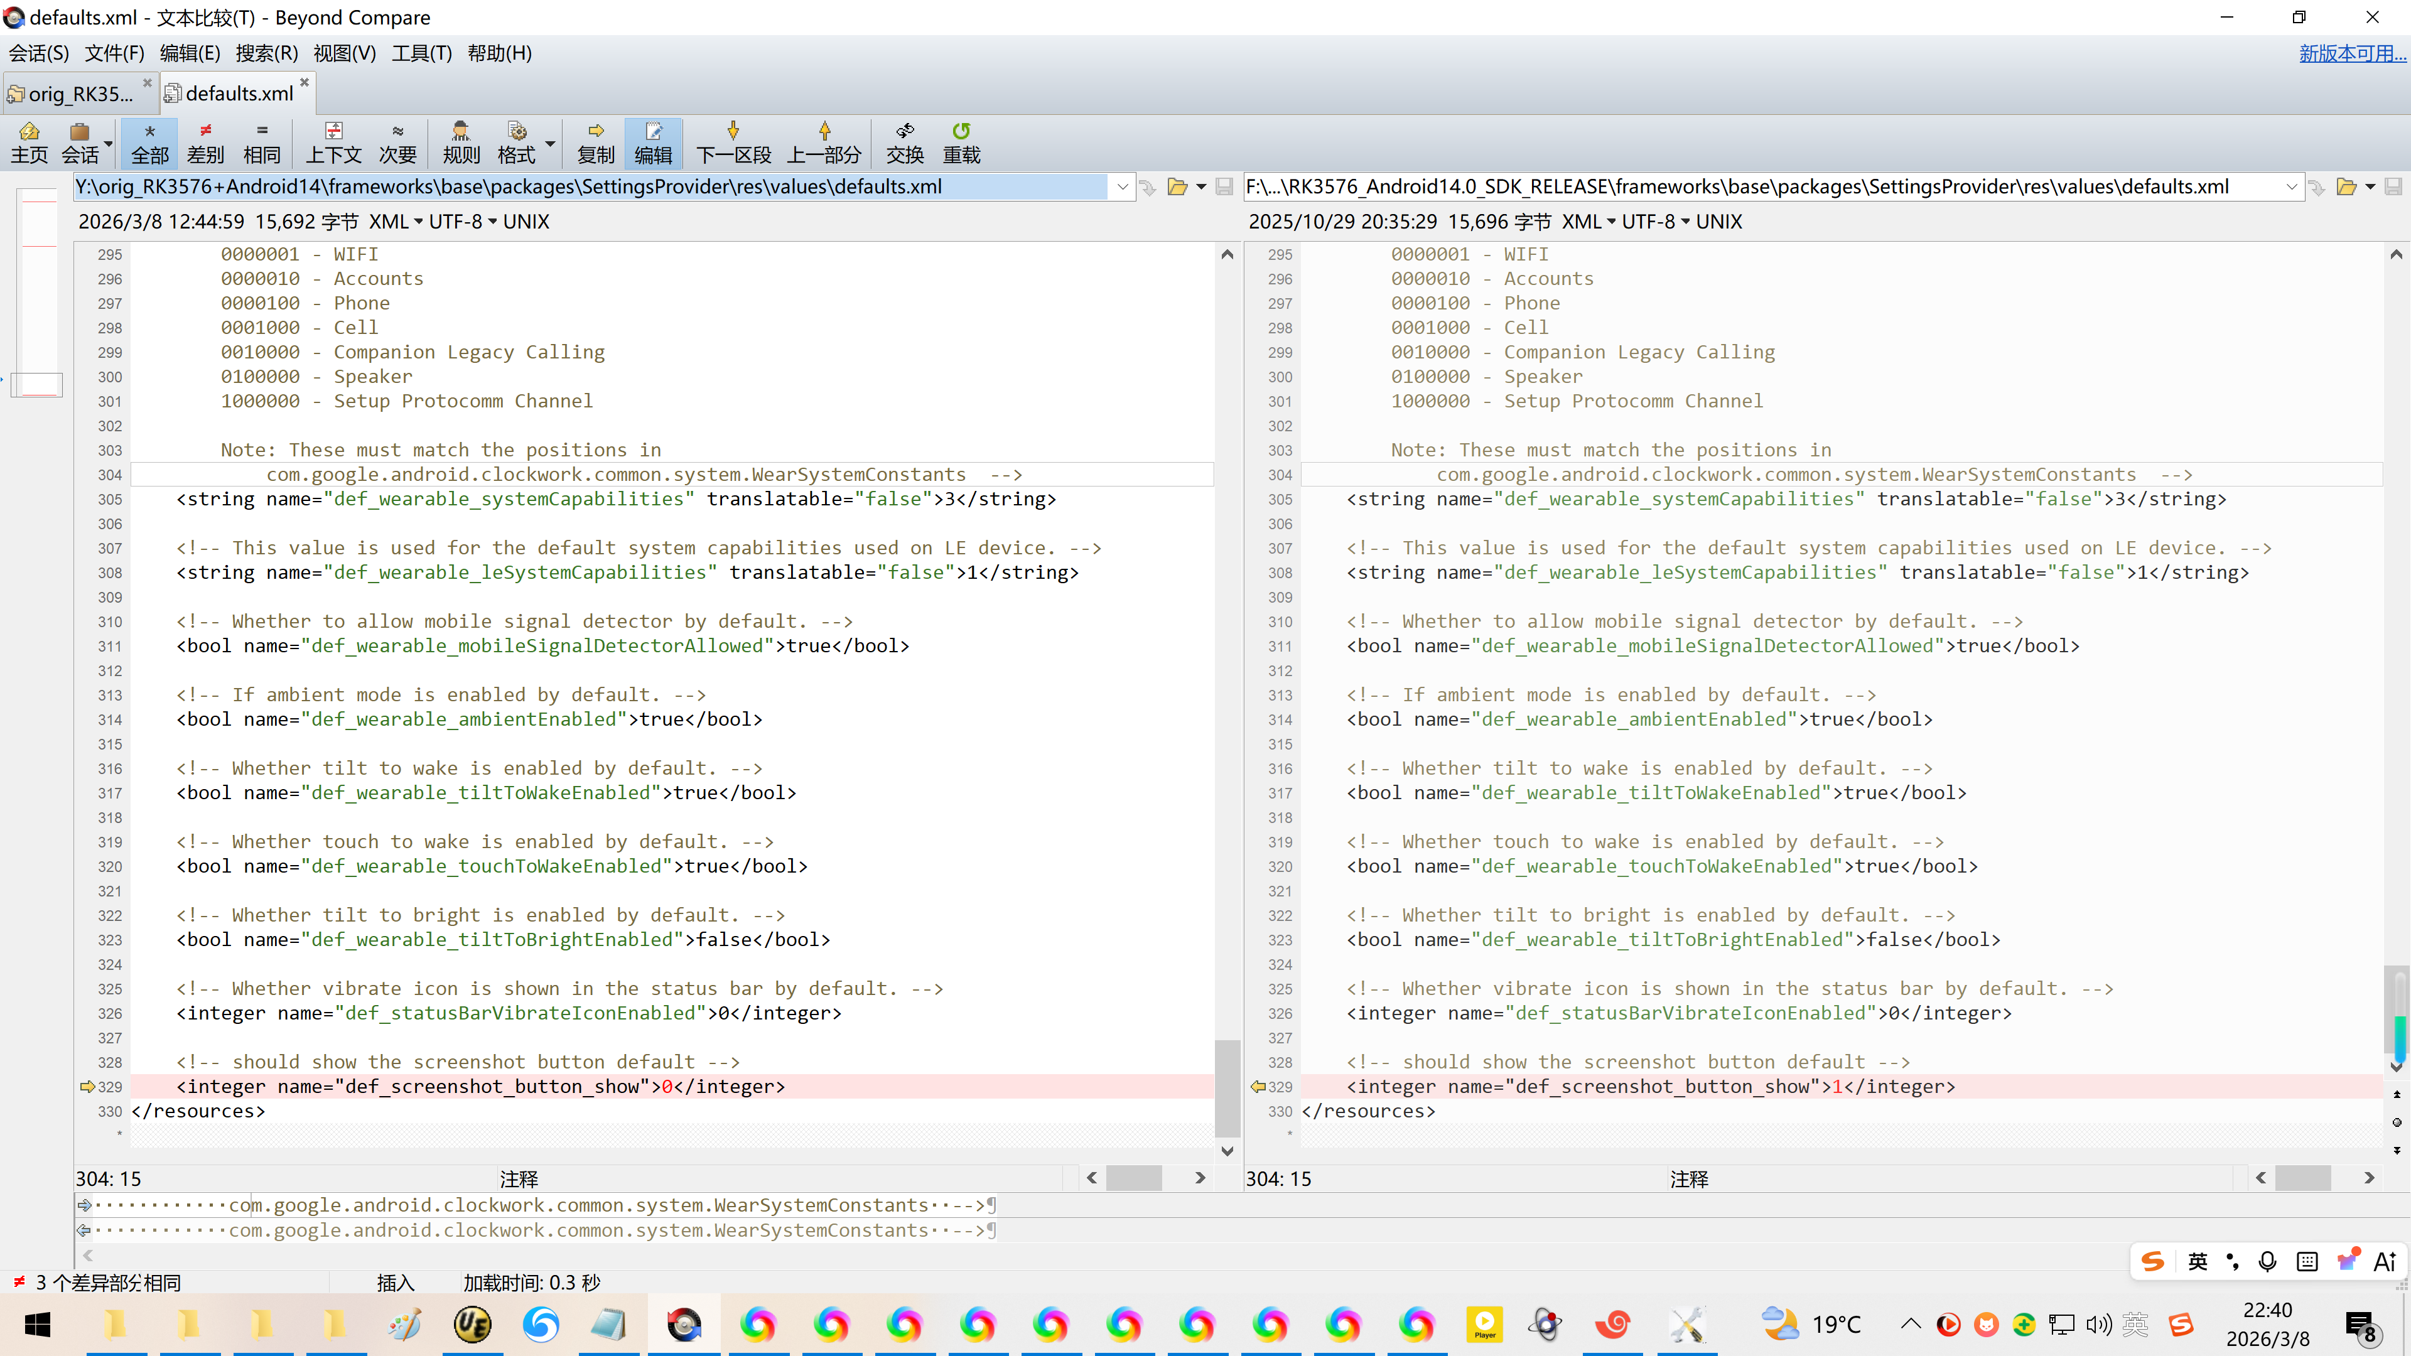Go to next difference section (下一区段)

[733, 143]
